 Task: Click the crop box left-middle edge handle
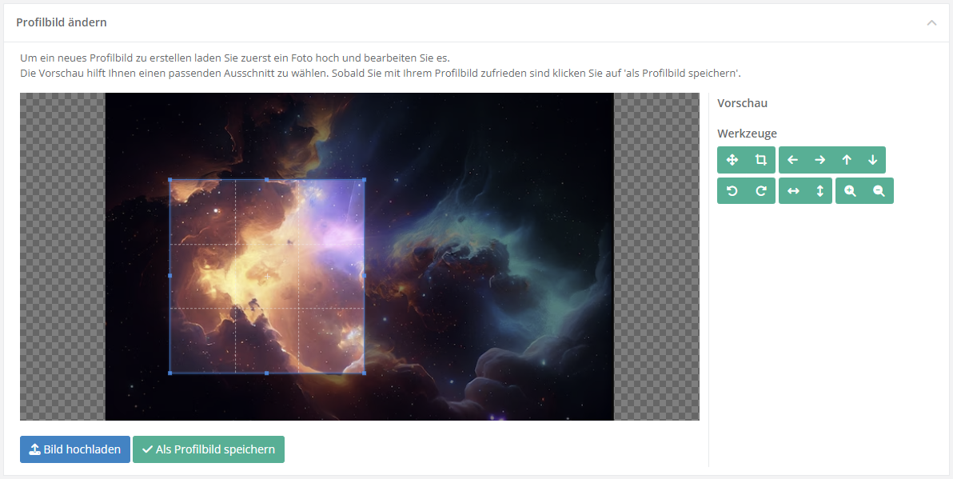click(x=170, y=276)
